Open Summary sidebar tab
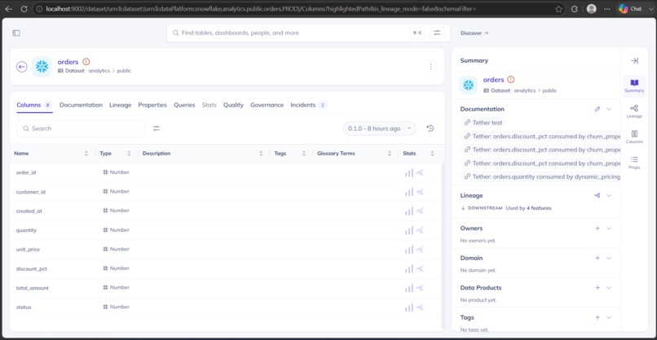This screenshot has width=657, height=340. [634, 85]
